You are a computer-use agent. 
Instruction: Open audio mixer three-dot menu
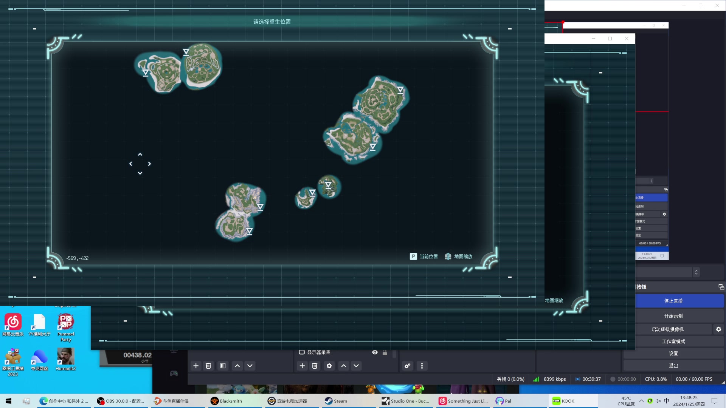422,366
